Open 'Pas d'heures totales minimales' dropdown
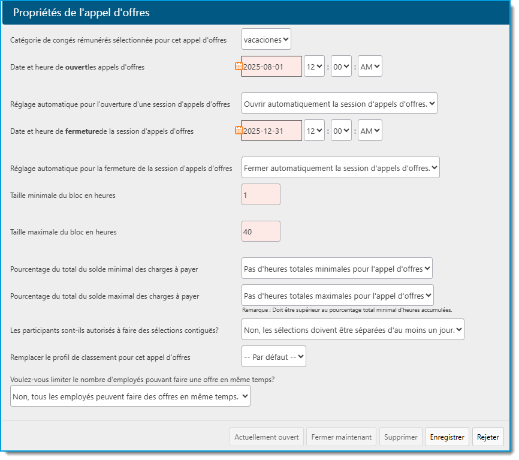The image size is (519, 460). pos(337,268)
